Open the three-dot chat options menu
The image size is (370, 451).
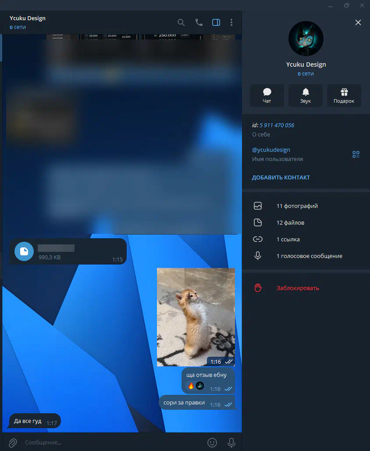[x=231, y=22]
